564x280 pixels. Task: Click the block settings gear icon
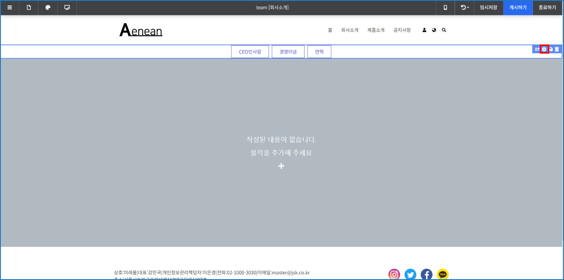(x=544, y=49)
